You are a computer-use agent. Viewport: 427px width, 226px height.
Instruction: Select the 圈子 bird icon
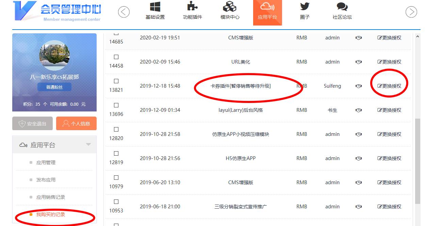305,7
